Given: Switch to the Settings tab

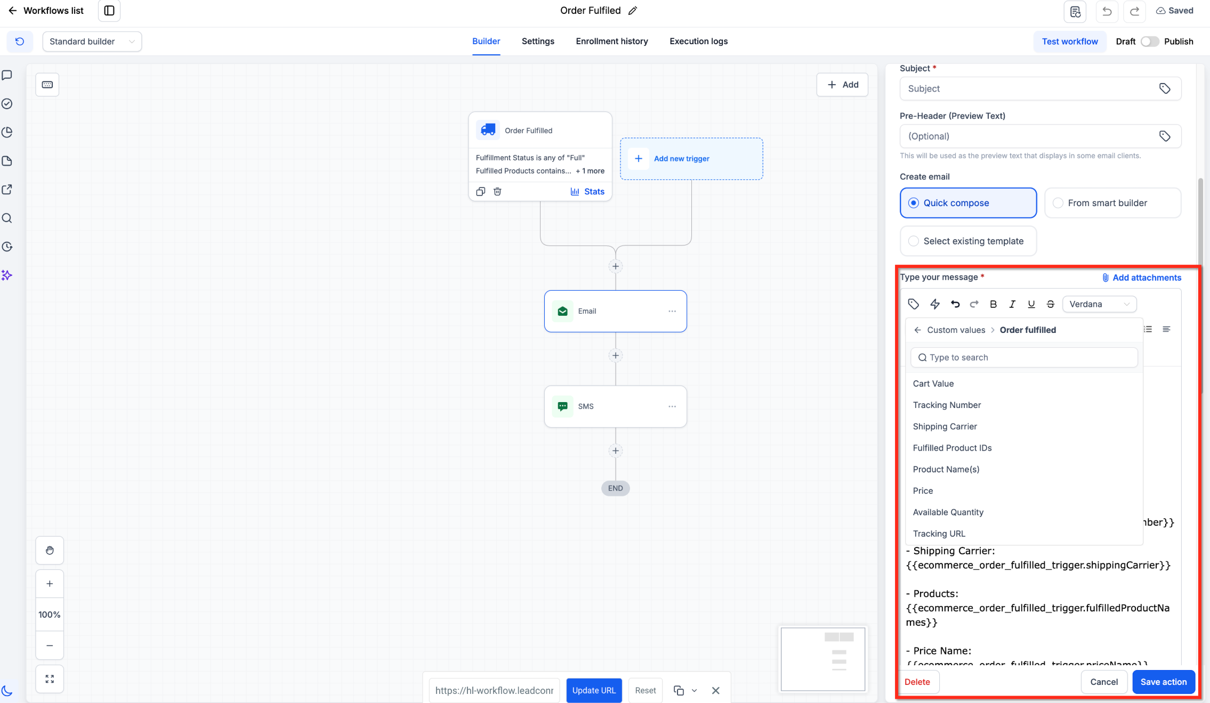Looking at the screenshot, I should (x=538, y=42).
